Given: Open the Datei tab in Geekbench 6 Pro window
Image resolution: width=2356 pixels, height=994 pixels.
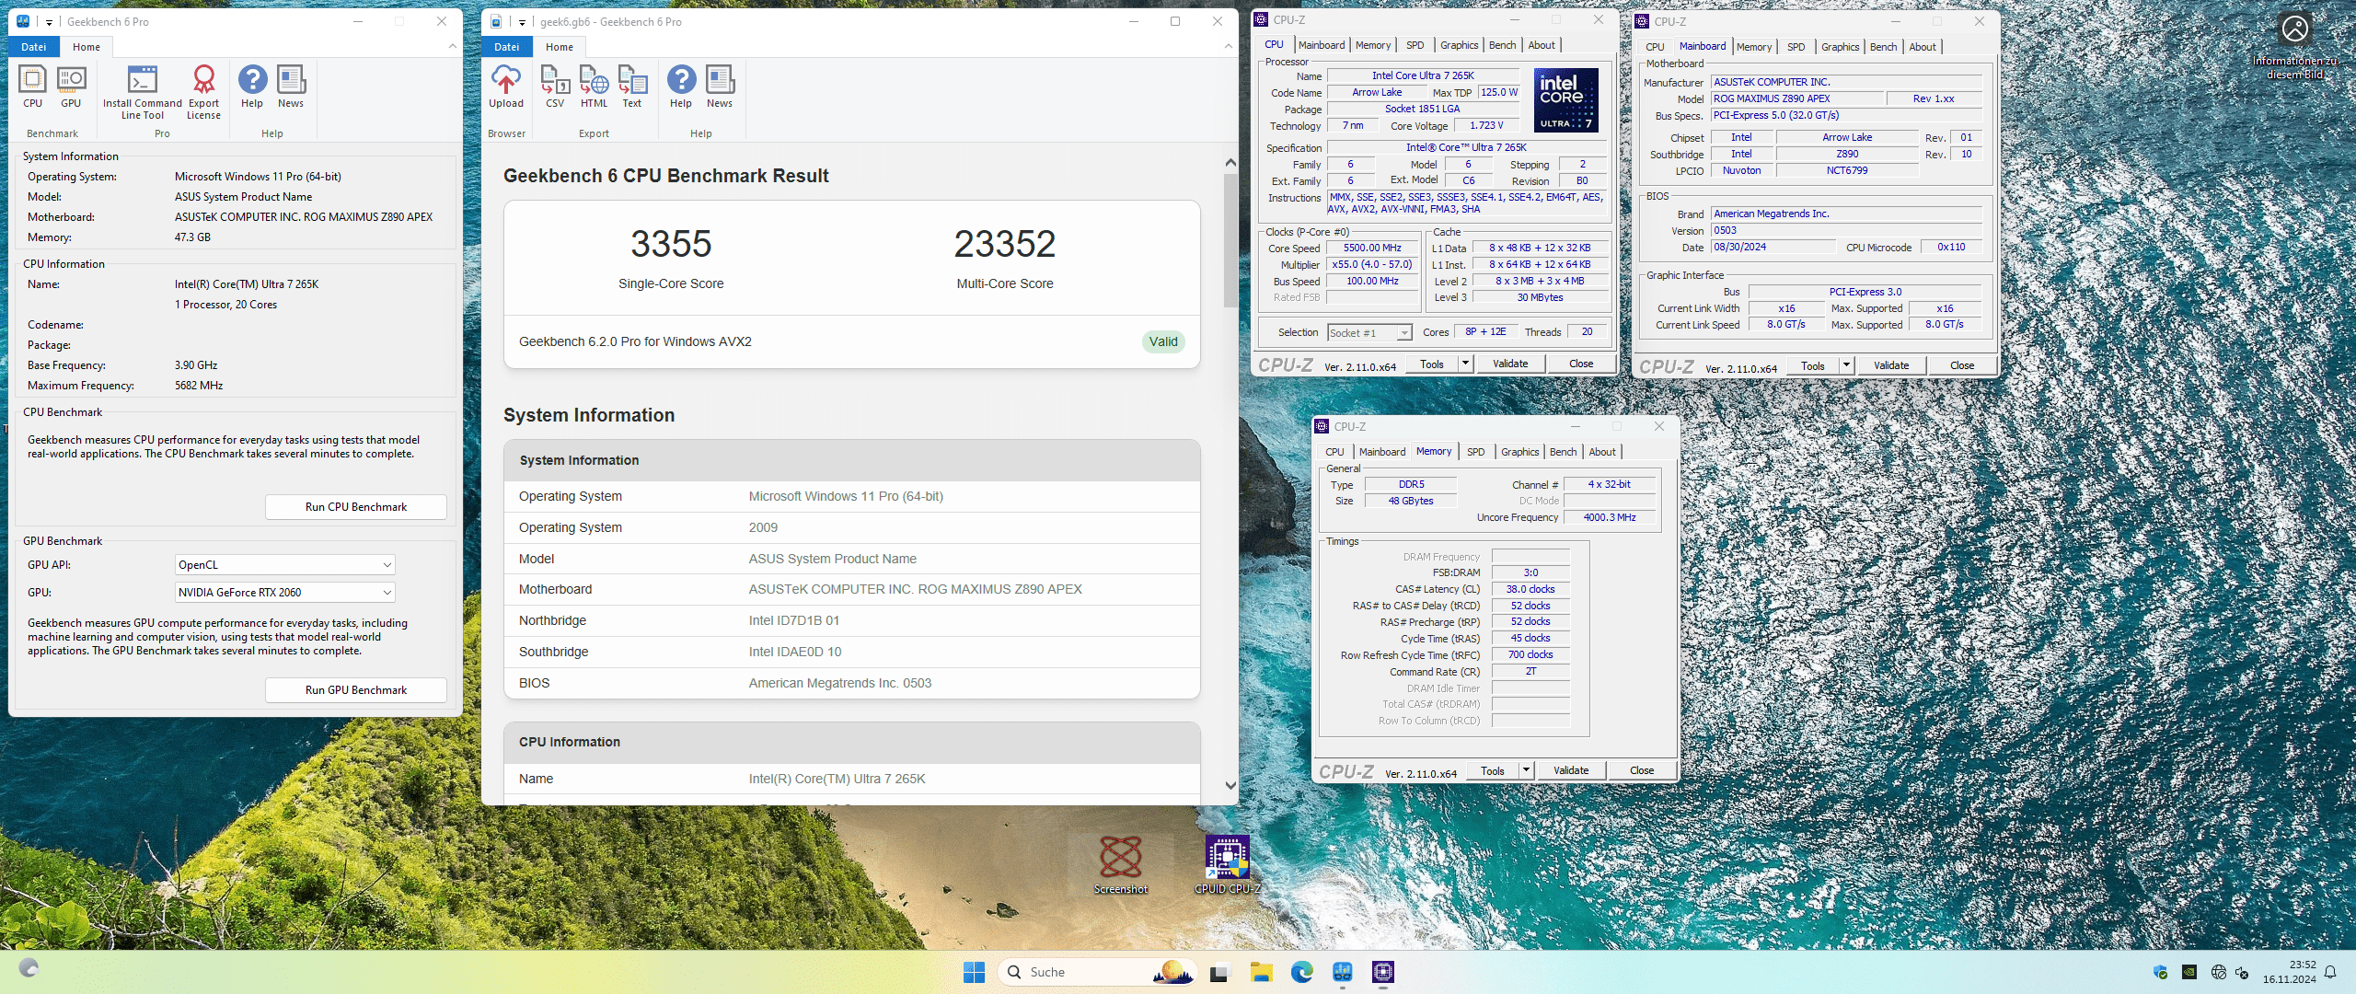Looking at the screenshot, I should point(34,47).
